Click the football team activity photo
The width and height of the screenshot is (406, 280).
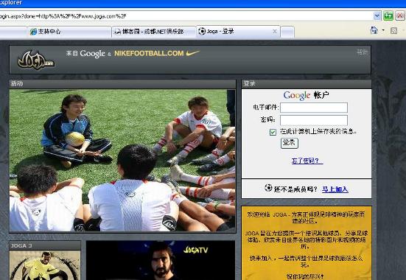[122, 161]
